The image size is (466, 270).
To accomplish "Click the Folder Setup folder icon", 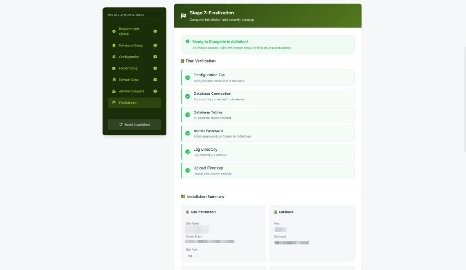I will 114,68.
